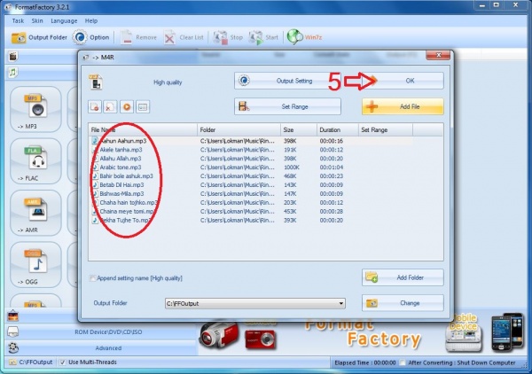Select Bishwas-Mila.mp3 row

point(251,193)
